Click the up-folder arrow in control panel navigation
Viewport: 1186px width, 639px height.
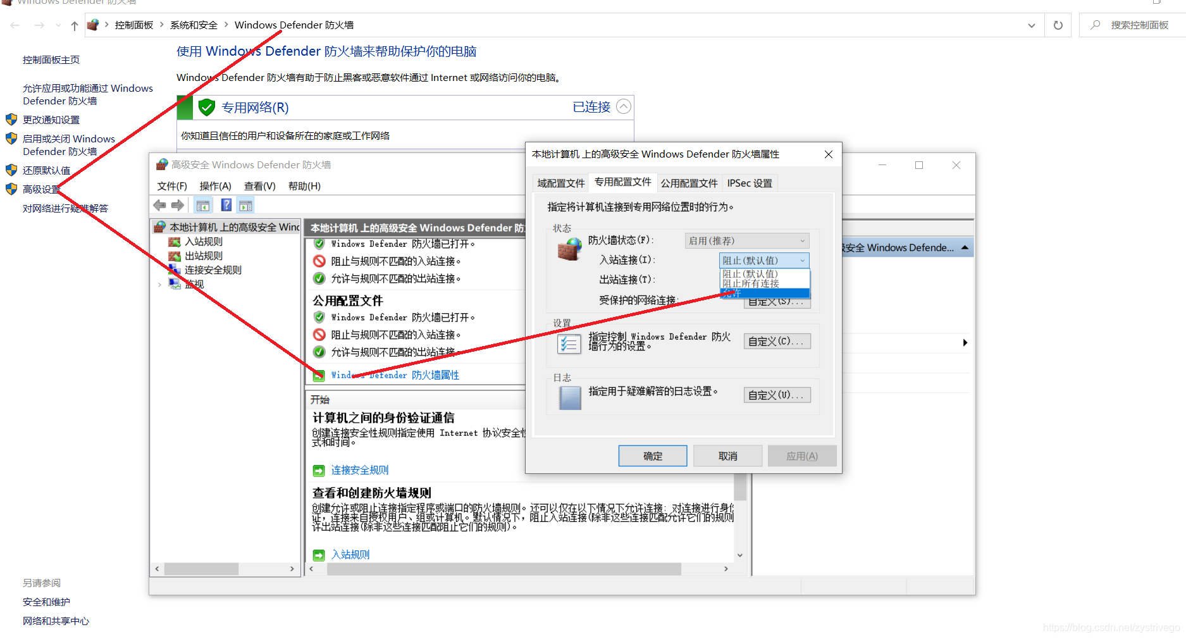(x=75, y=25)
